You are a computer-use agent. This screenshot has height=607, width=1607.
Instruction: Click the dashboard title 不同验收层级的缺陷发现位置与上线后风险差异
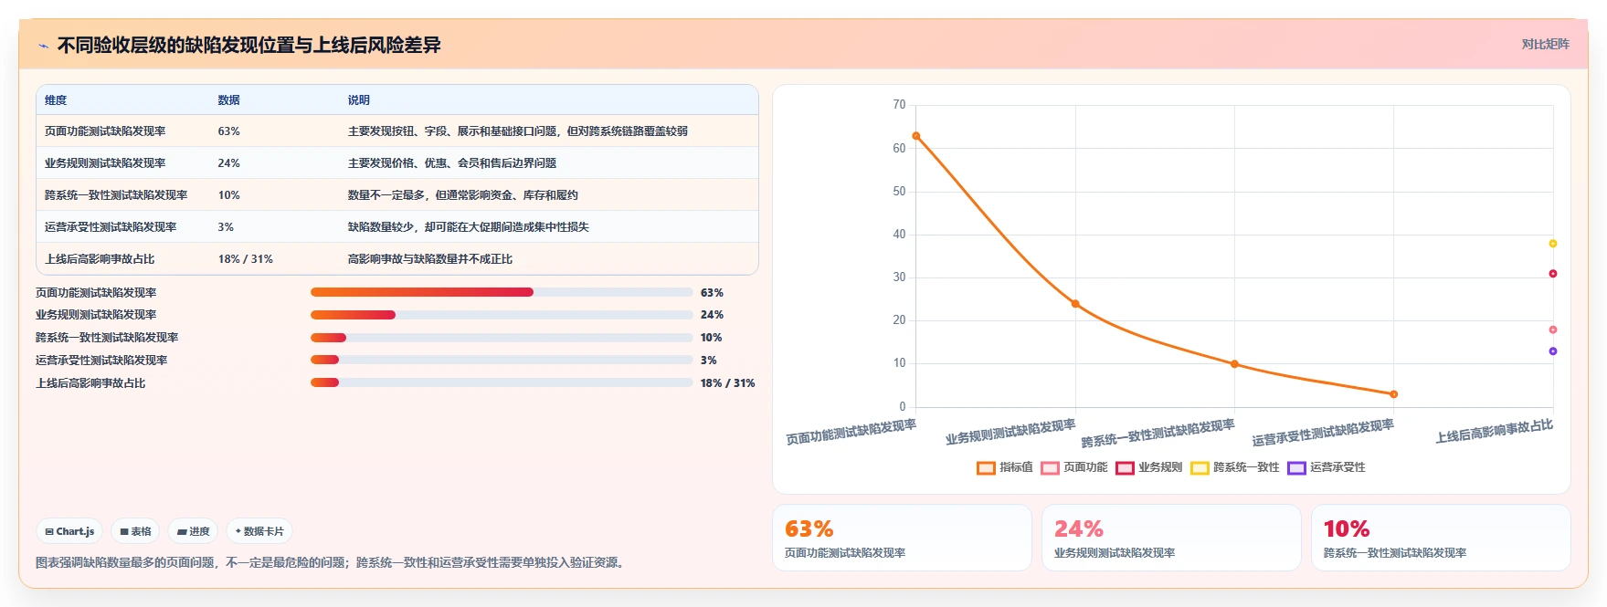point(249,45)
